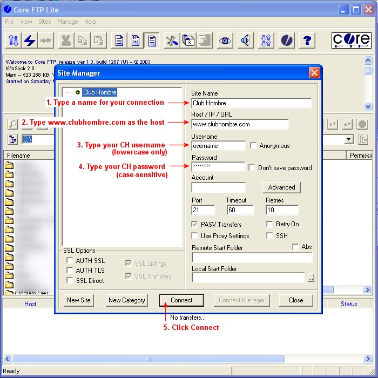Click the round Core FTP globe toolbar icon
The image size is (378, 378).
click(x=287, y=40)
